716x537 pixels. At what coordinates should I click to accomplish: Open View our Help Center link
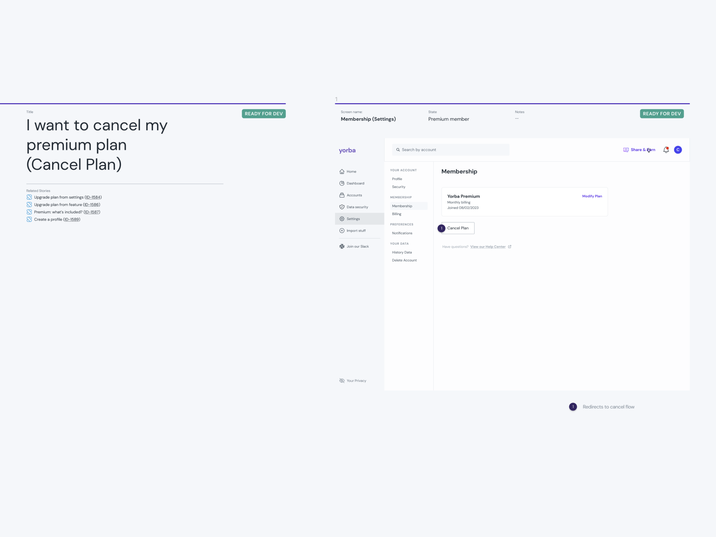coord(487,247)
